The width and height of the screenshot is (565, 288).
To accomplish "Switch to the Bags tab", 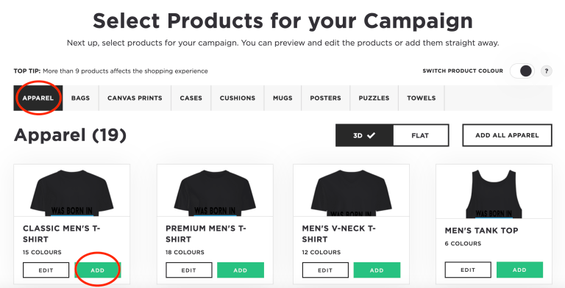I will tap(80, 98).
